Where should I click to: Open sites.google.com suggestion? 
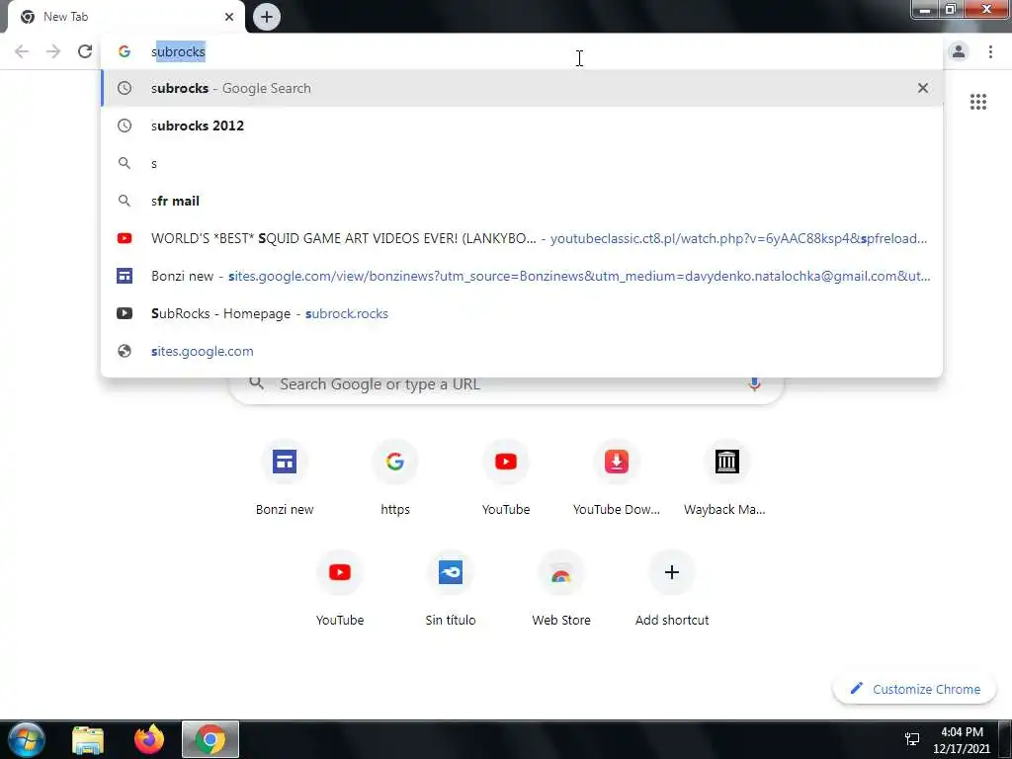[x=522, y=351]
